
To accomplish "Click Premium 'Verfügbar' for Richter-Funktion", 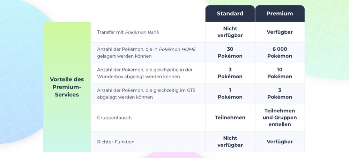I will click(280, 142).
